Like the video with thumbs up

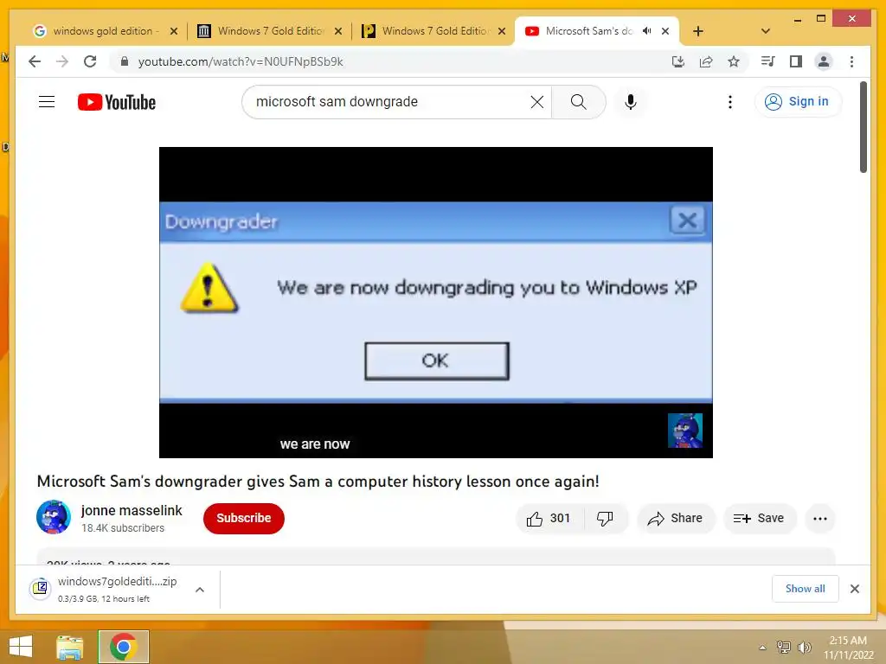pyautogui.click(x=548, y=519)
